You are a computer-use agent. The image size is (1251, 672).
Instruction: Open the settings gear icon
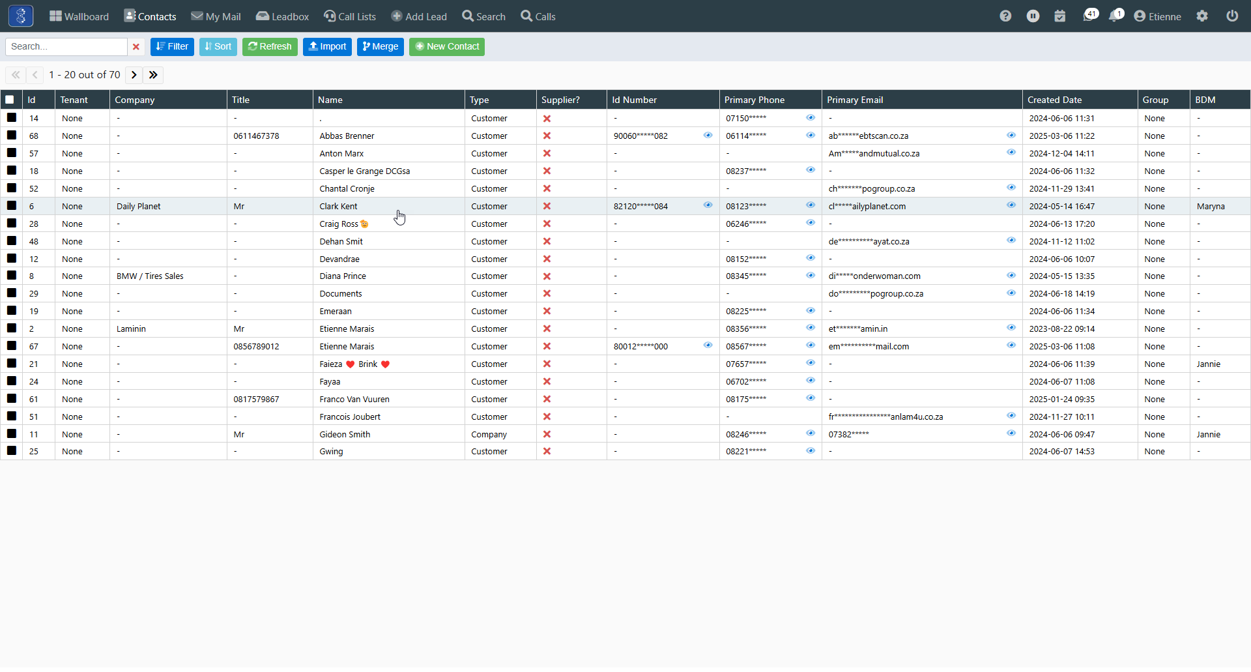pyautogui.click(x=1202, y=16)
